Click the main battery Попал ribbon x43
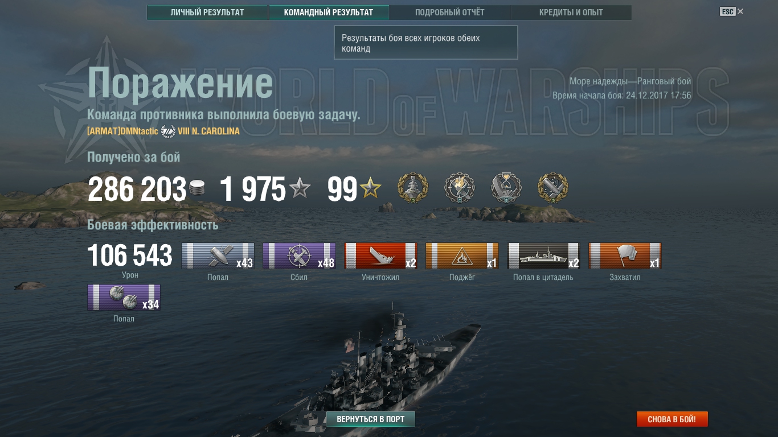The height and width of the screenshot is (437, 778). click(218, 256)
